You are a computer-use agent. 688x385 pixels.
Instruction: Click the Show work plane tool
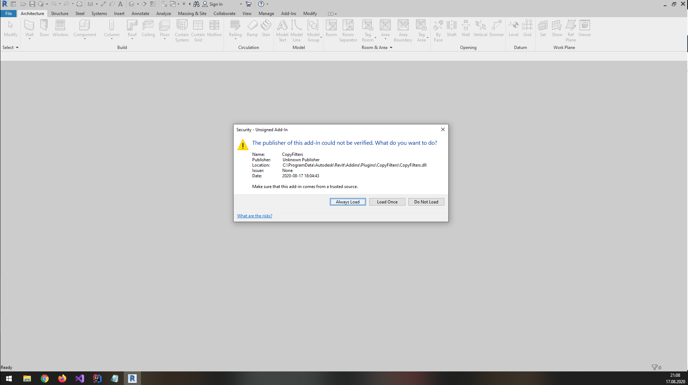[x=557, y=29]
